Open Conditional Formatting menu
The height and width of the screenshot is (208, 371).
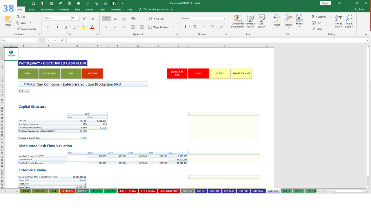pos(238,21)
